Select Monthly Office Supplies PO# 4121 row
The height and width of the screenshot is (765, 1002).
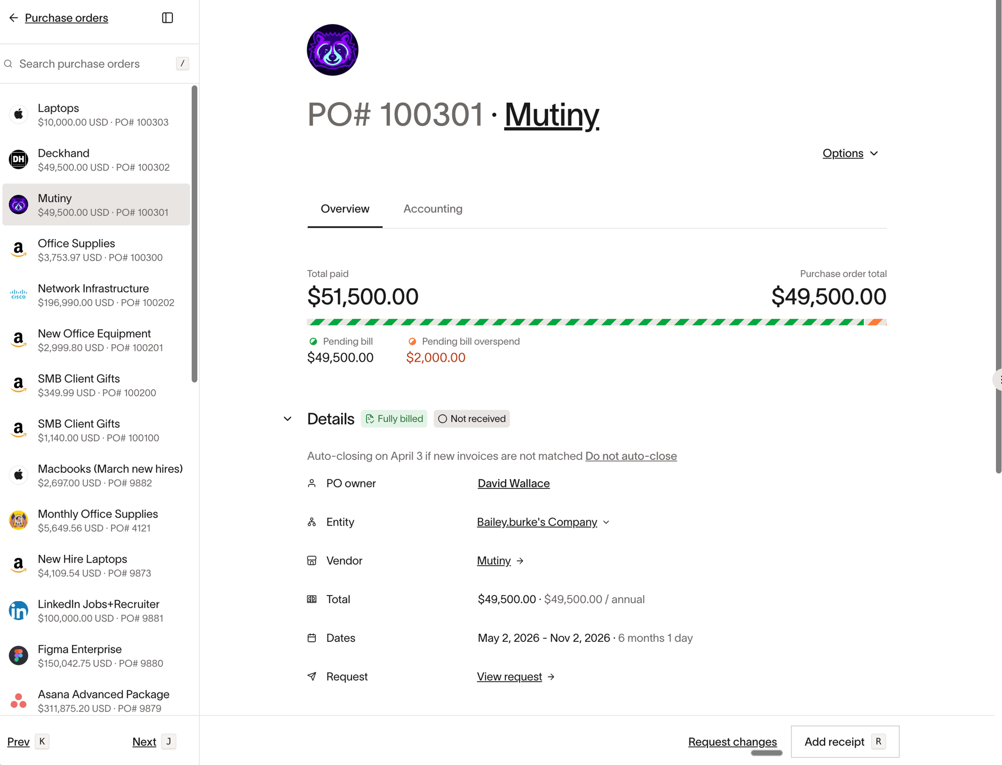[96, 520]
